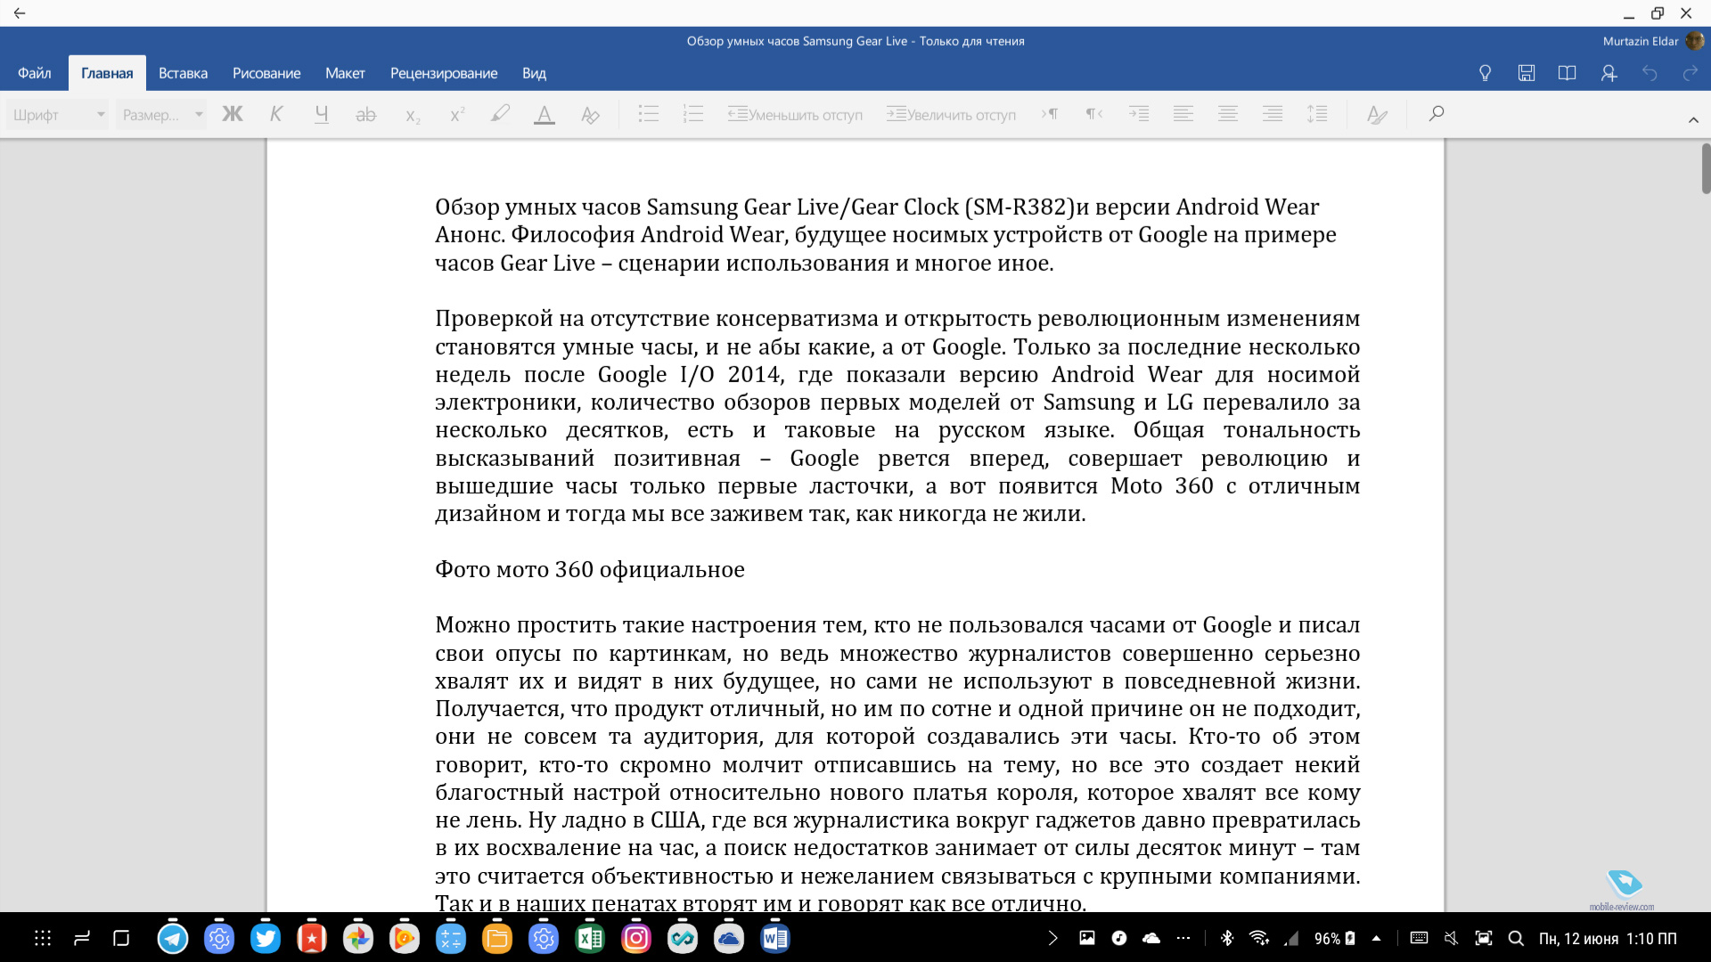Select the text highlight marker
The image size is (1711, 962).
(x=500, y=114)
